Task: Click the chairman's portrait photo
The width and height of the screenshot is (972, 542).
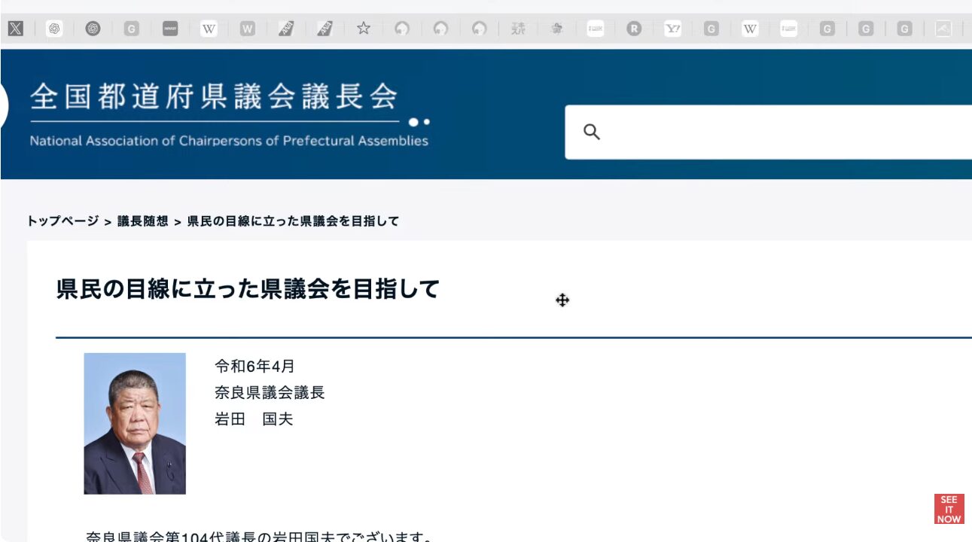Action: 135,423
